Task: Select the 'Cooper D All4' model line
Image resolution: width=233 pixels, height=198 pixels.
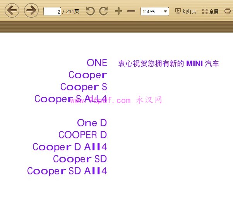Action: point(70,147)
